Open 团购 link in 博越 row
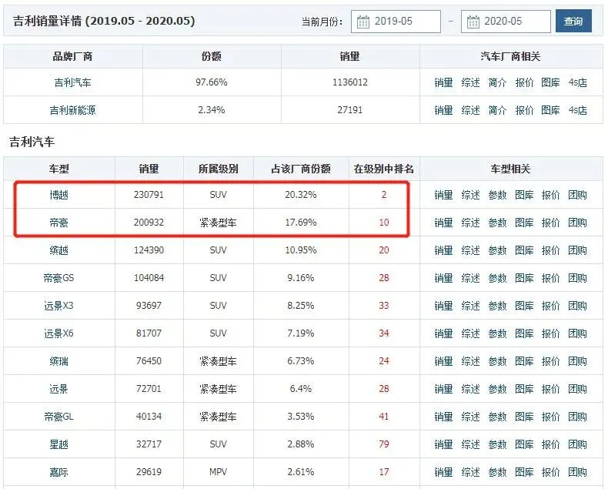Image resolution: width=608 pixels, height=489 pixels. [578, 195]
